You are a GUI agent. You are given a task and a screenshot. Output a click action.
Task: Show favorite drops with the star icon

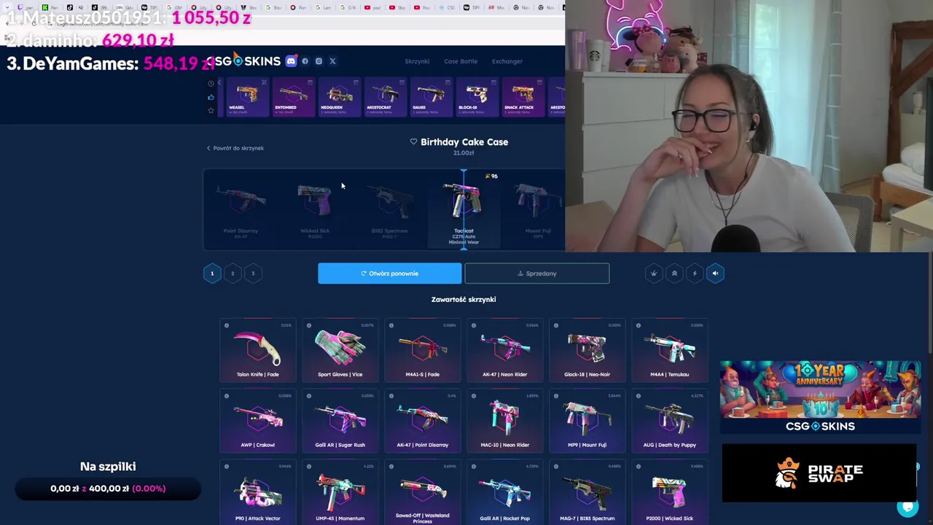coord(211,110)
